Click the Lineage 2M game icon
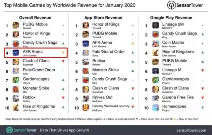 point(155,25)
